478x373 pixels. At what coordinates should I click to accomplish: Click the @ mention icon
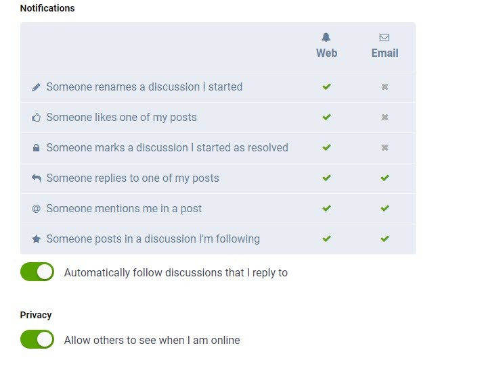pos(37,209)
